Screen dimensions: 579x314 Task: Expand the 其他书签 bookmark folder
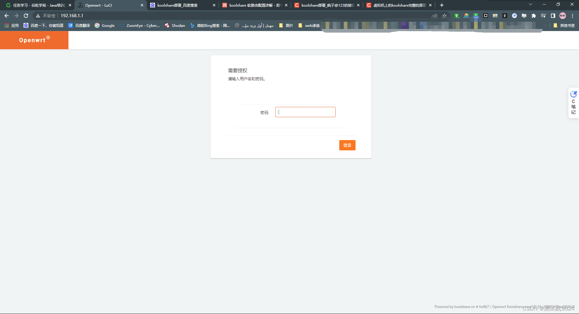564,26
